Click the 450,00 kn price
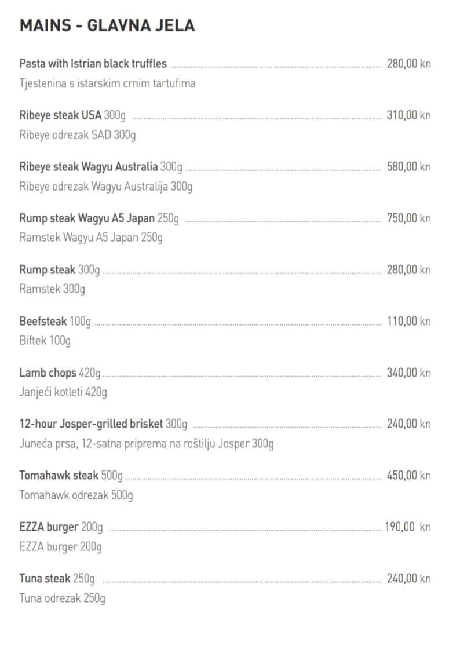The height and width of the screenshot is (646, 471). click(x=409, y=475)
